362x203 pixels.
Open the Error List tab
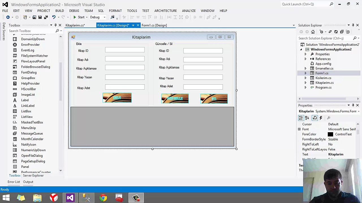(14, 182)
